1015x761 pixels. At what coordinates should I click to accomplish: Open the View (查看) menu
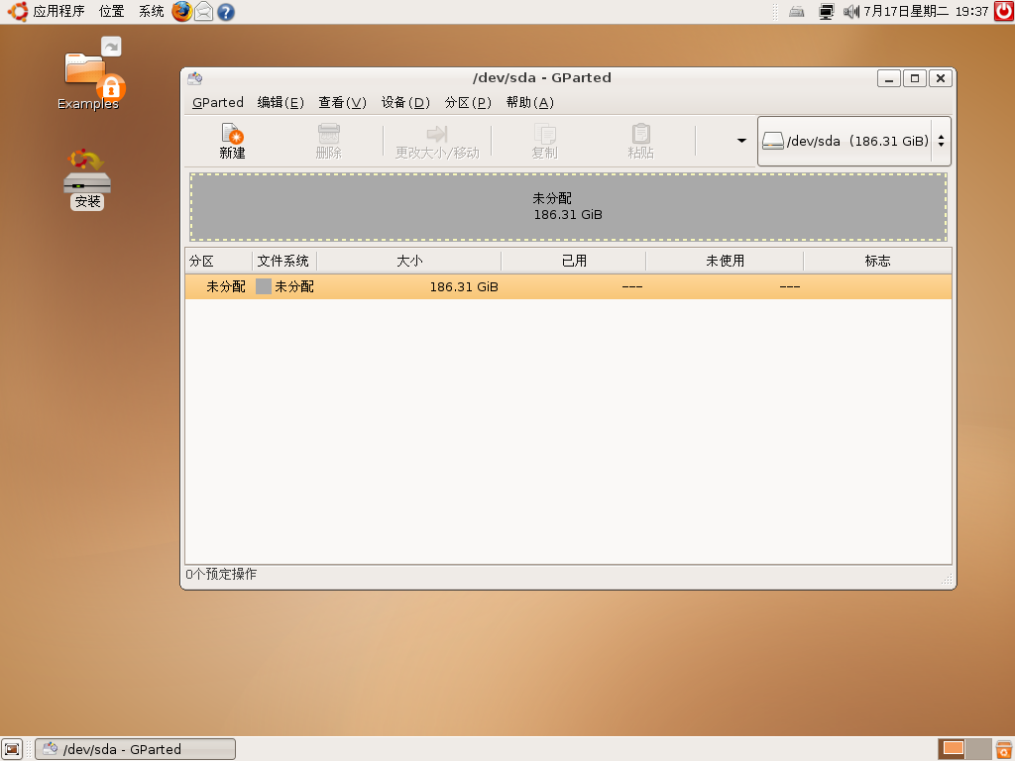[x=342, y=102]
